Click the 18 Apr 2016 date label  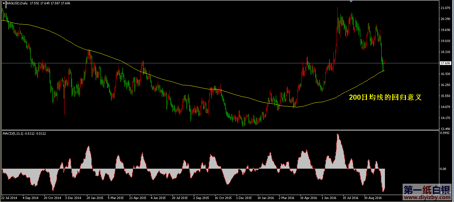coord(309,198)
